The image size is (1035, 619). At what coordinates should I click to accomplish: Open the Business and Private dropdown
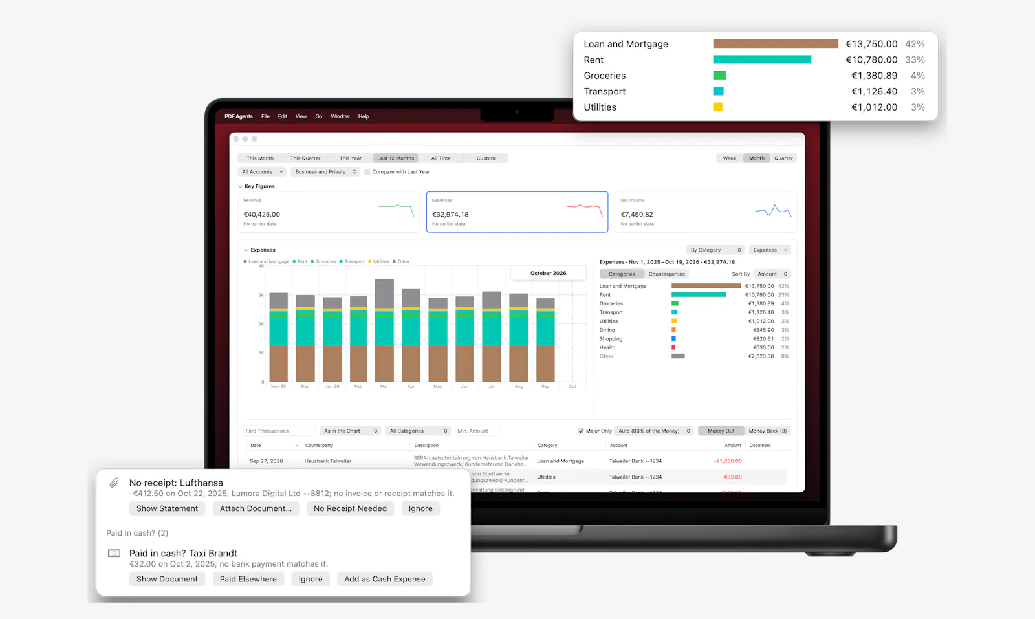(325, 172)
